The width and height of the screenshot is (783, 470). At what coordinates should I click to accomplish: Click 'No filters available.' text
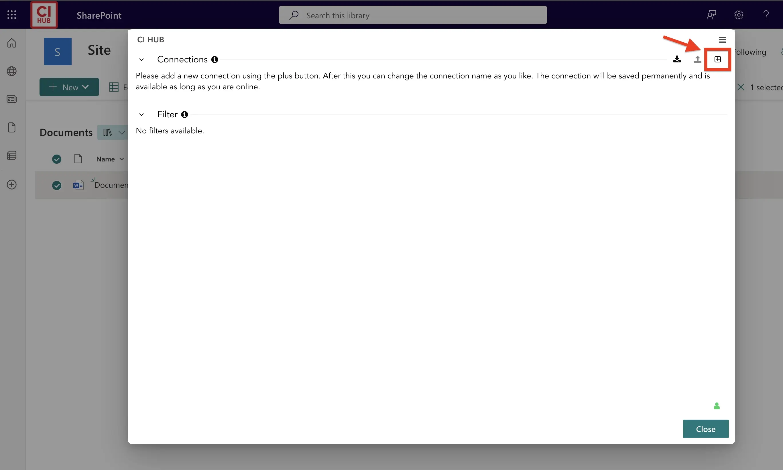coord(170,131)
